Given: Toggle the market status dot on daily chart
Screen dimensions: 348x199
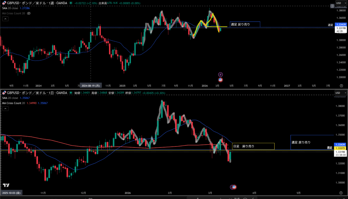Looking at the screenshot, I should pos(70,93).
